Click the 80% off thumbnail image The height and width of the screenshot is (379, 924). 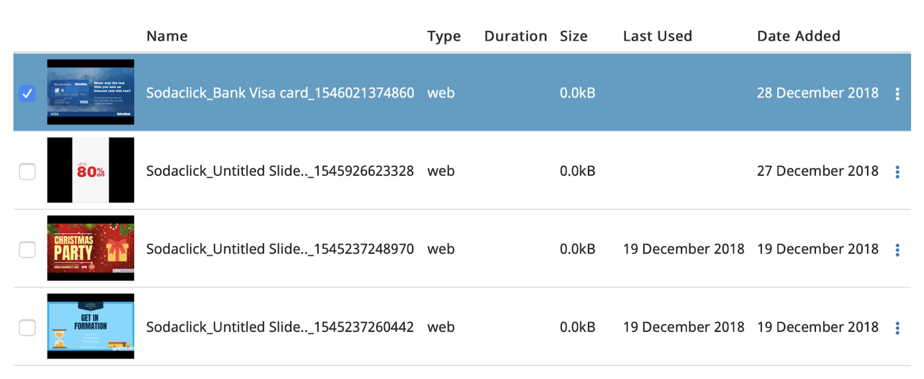[90, 170]
